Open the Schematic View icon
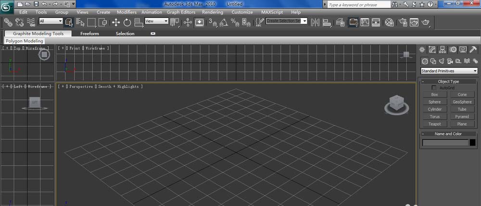The width and height of the screenshot is (481, 206). (376, 23)
